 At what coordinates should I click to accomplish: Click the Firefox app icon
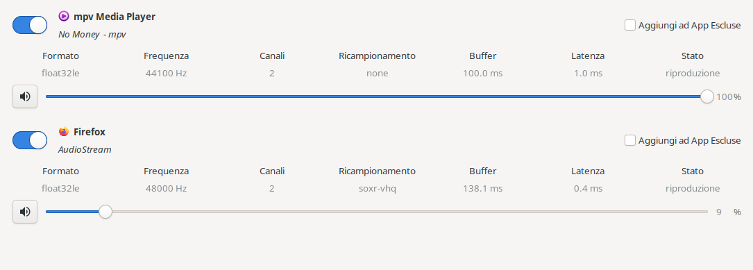coord(64,132)
